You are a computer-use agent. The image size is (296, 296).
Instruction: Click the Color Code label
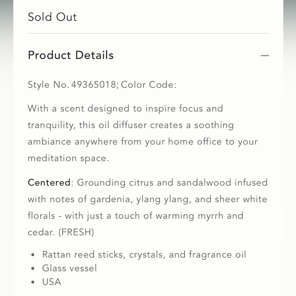point(149,85)
